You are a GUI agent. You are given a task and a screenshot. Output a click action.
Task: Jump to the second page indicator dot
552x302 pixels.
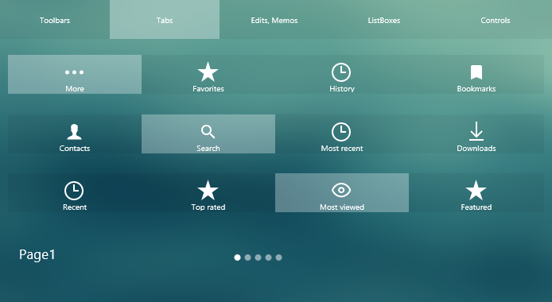247,257
